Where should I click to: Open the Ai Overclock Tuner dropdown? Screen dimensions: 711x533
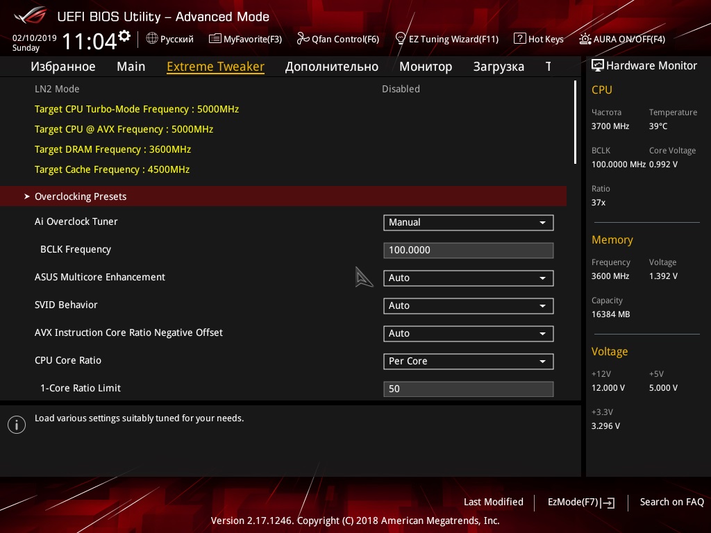pos(469,223)
